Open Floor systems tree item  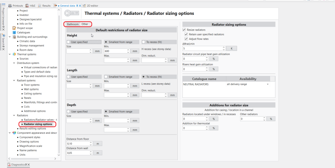tap(32, 85)
